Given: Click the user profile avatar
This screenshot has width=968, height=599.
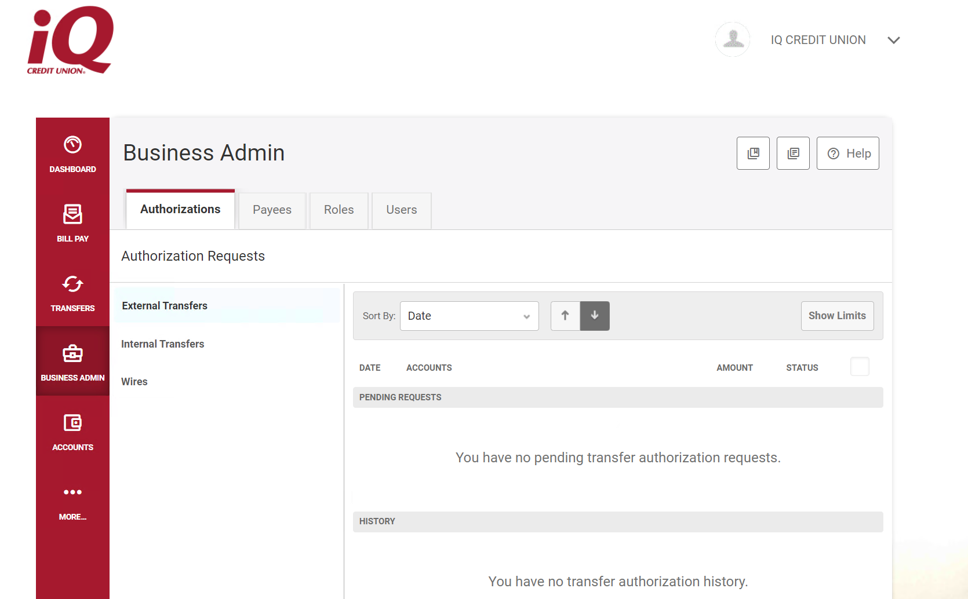Looking at the screenshot, I should (733, 39).
